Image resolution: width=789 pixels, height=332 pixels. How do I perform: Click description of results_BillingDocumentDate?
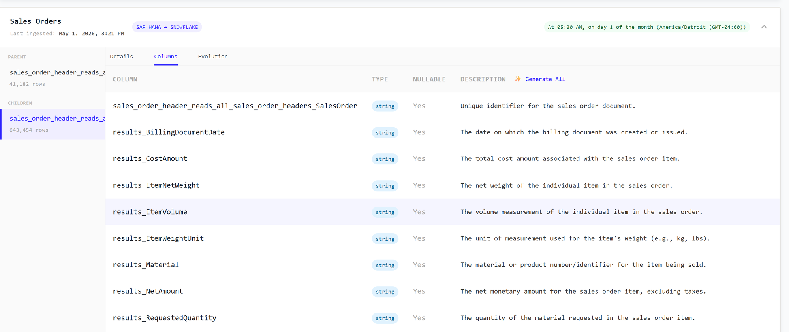coord(574,132)
